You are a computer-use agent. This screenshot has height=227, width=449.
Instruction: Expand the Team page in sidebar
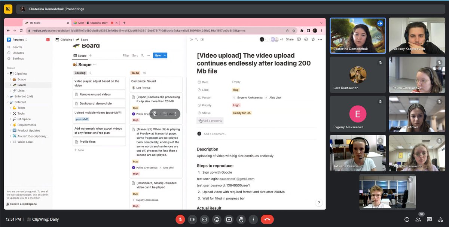click(10, 108)
